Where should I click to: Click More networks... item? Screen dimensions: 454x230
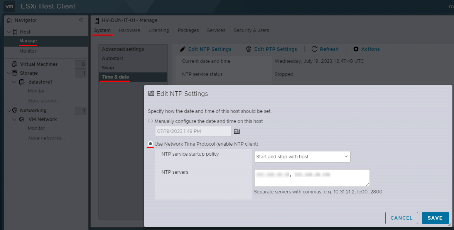click(46, 138)
